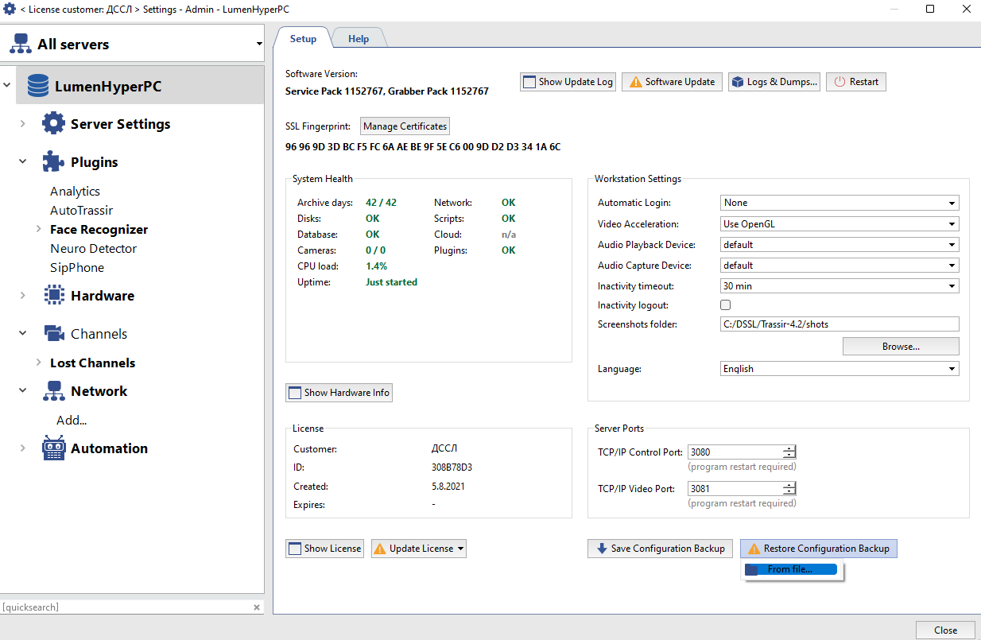The image size is (981, 640).
Task: Click the Show License window icon
Action: [295, 549]
